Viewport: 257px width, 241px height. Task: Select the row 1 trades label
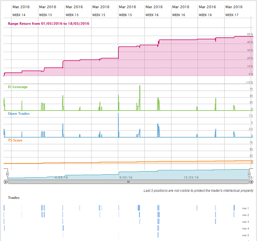click(x=245, y=208)
